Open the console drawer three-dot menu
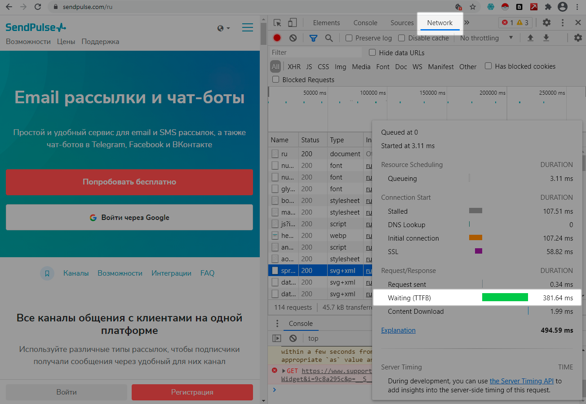This screenshot has height=404, width=586. coord(277,324)
